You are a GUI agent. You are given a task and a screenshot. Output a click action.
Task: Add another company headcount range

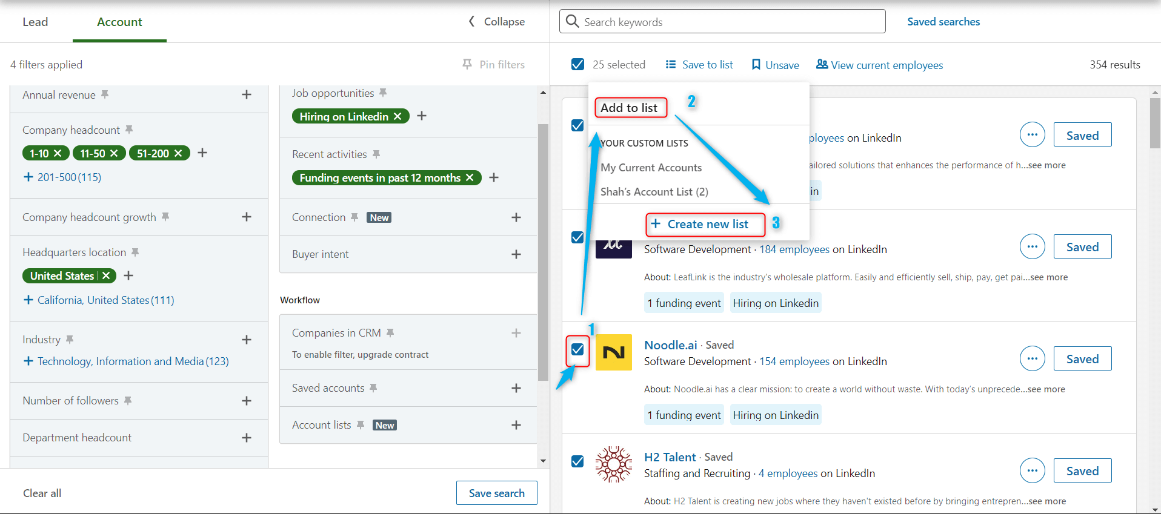[202, 153]
